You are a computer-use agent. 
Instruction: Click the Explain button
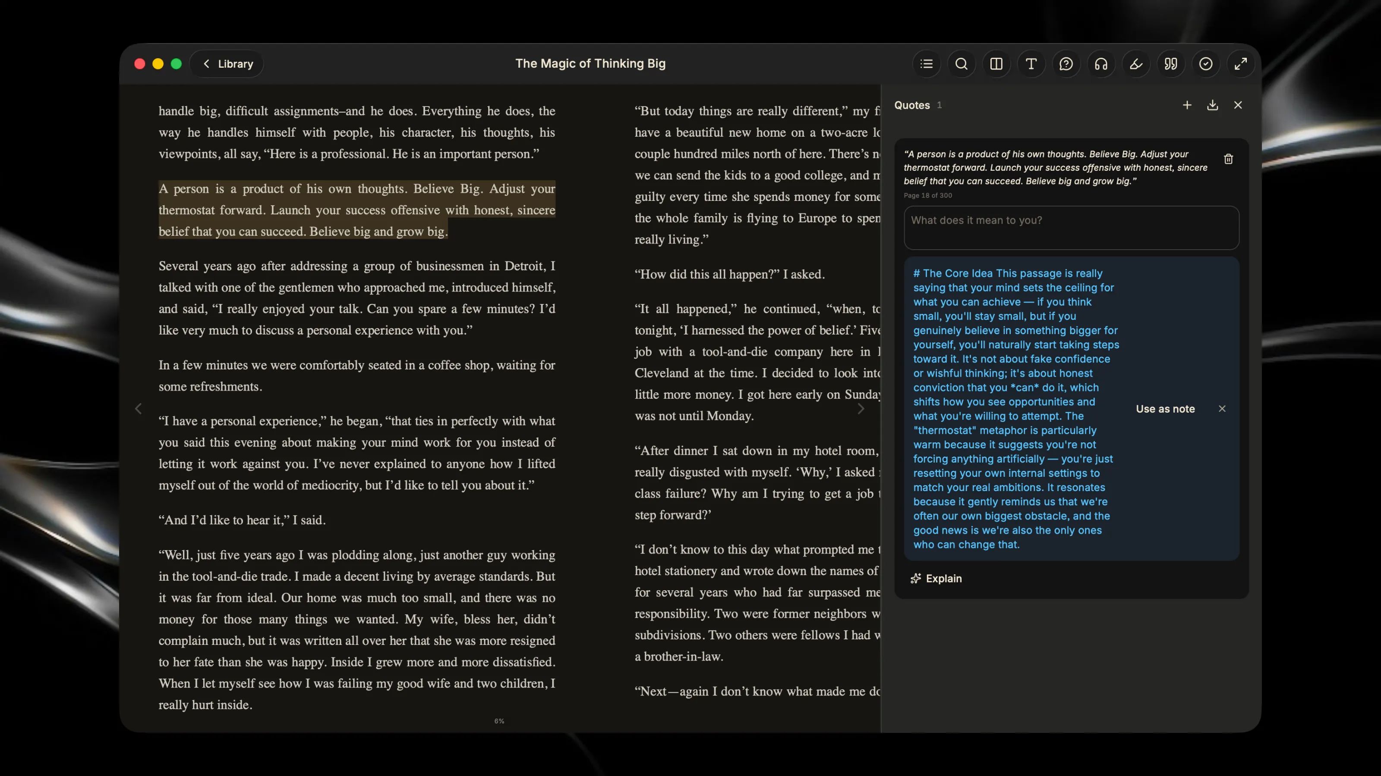coord(936,579)
